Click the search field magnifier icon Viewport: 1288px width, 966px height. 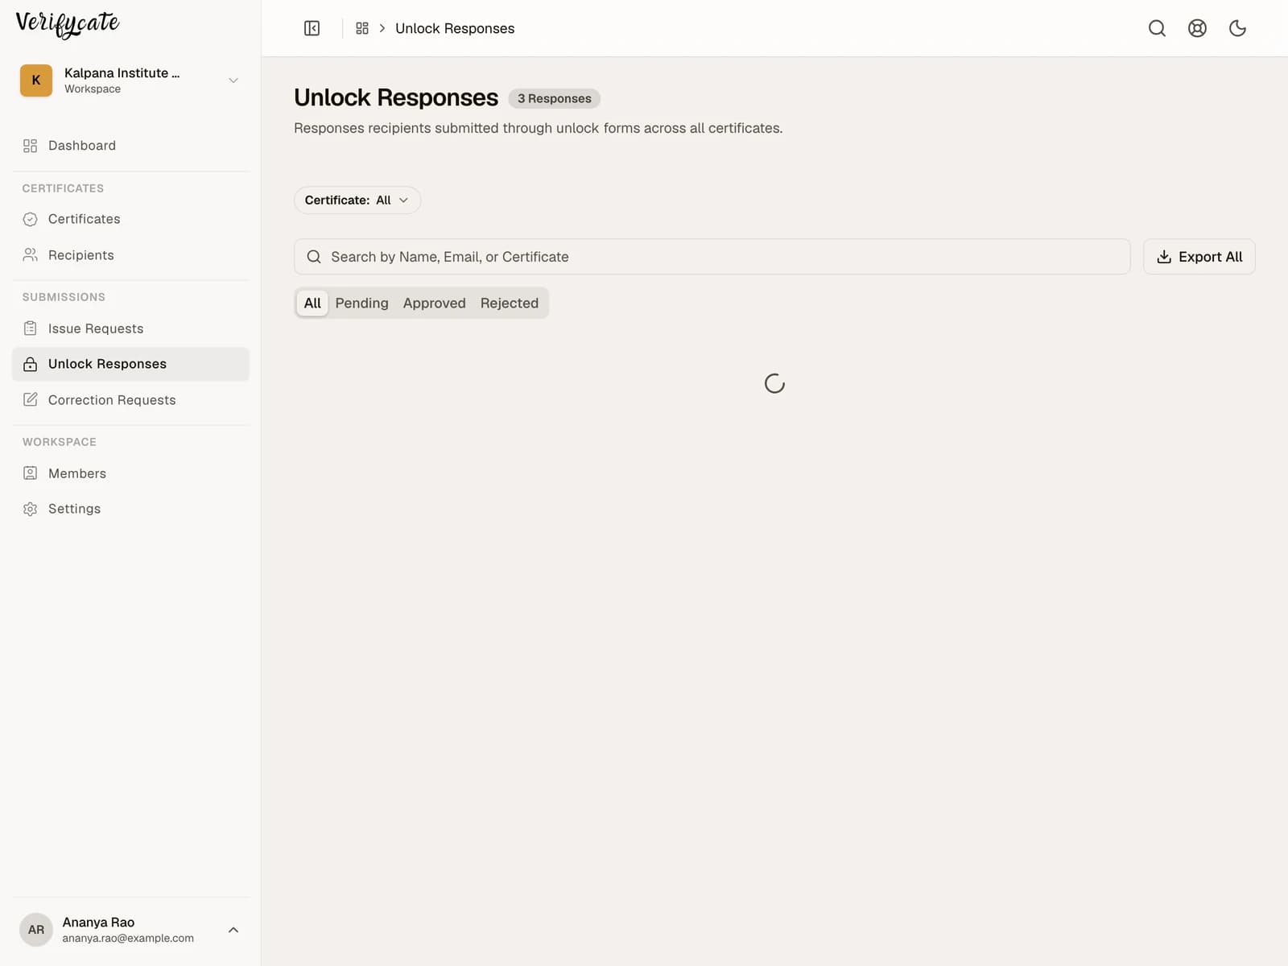pos(314,257)
